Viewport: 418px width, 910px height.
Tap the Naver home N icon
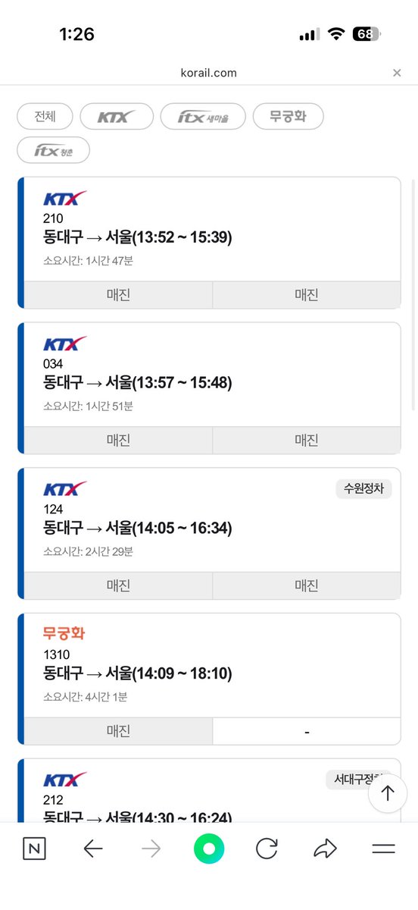(34, 849)
